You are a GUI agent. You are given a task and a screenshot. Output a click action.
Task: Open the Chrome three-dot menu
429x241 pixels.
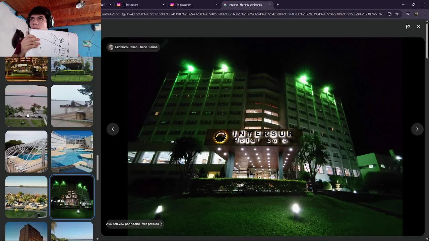coord(424,14)
